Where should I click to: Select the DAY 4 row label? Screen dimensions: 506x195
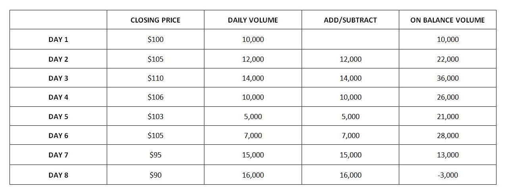tap(58, 97)
